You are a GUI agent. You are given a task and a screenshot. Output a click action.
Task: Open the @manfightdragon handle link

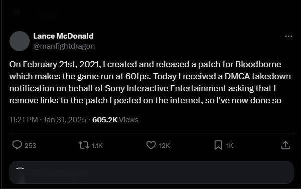point(64,46)
